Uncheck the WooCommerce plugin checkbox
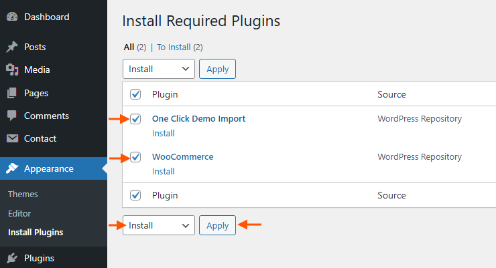Screen dimensions: 496x268 (136, 157)
